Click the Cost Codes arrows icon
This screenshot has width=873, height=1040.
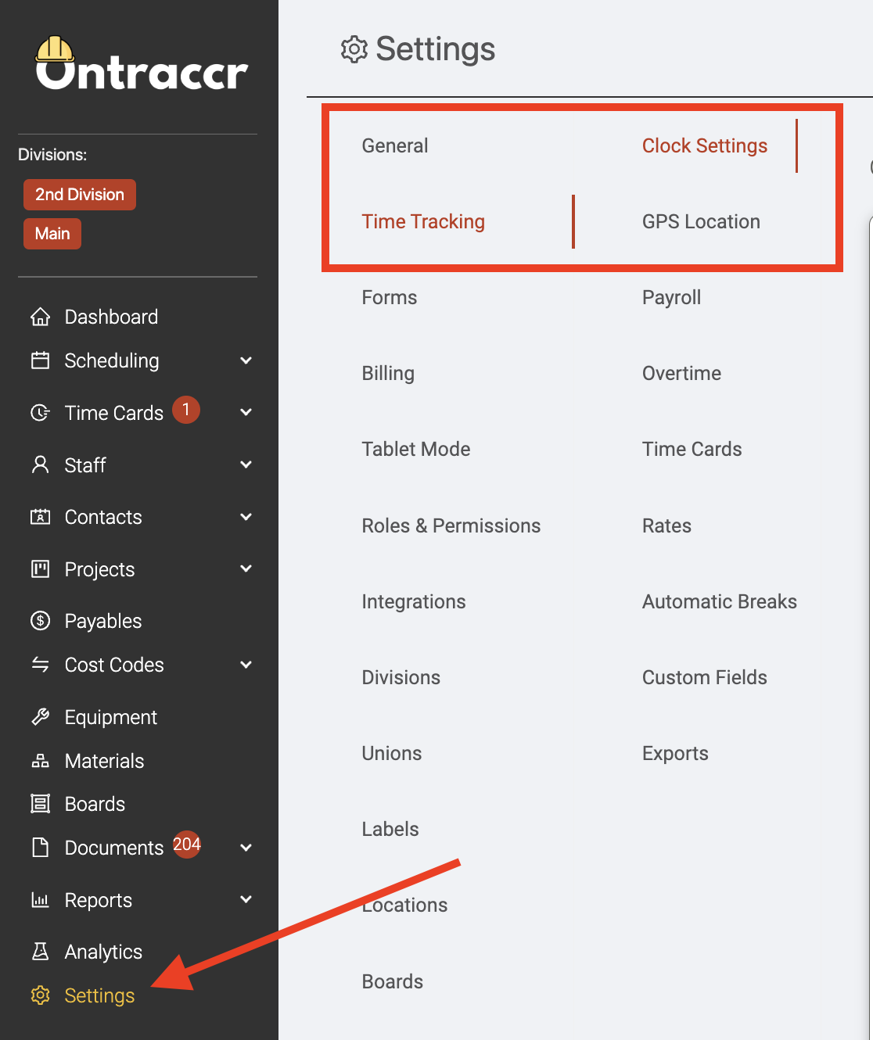(x=40, y=665)
